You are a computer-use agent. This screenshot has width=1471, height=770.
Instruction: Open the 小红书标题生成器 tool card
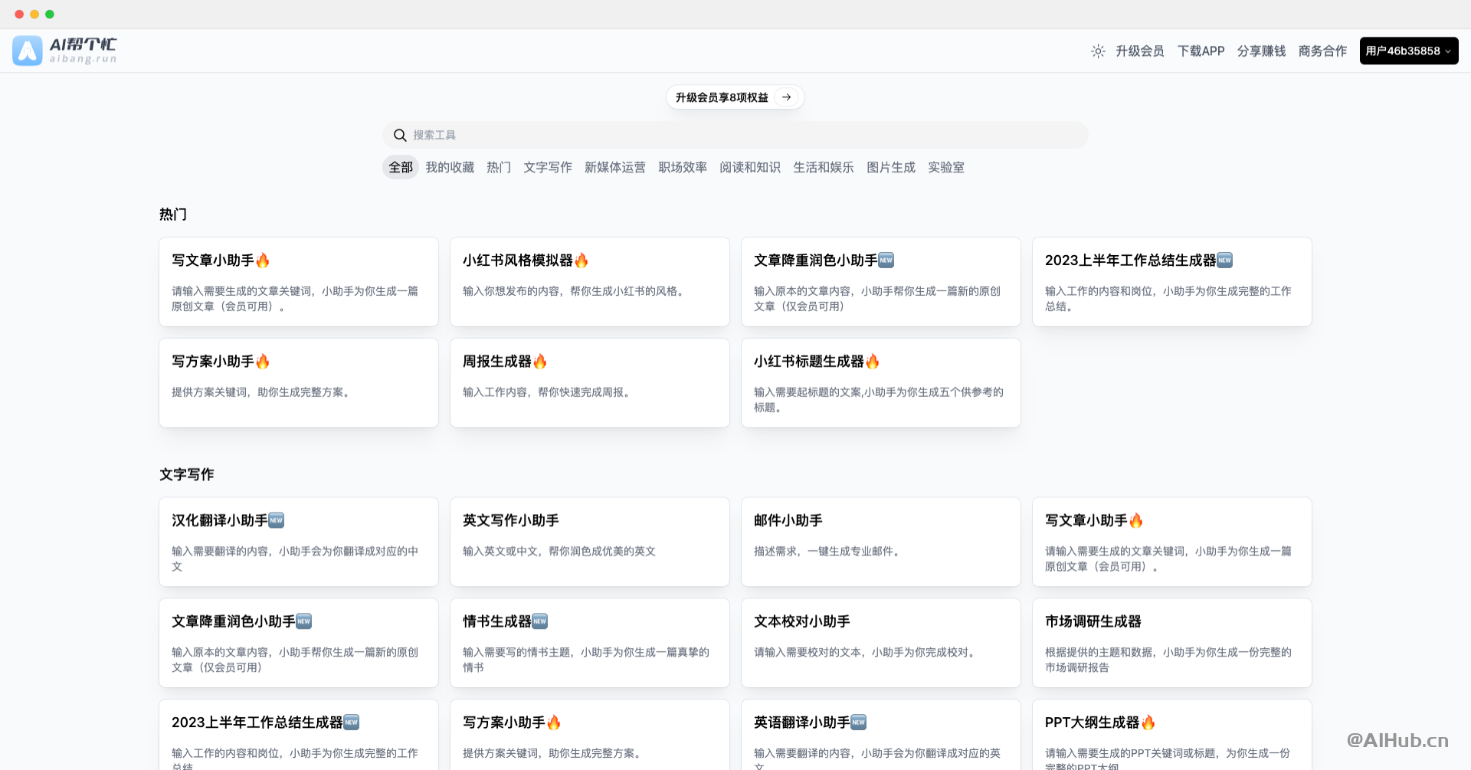pyautogui.click(x=880, y=382)
